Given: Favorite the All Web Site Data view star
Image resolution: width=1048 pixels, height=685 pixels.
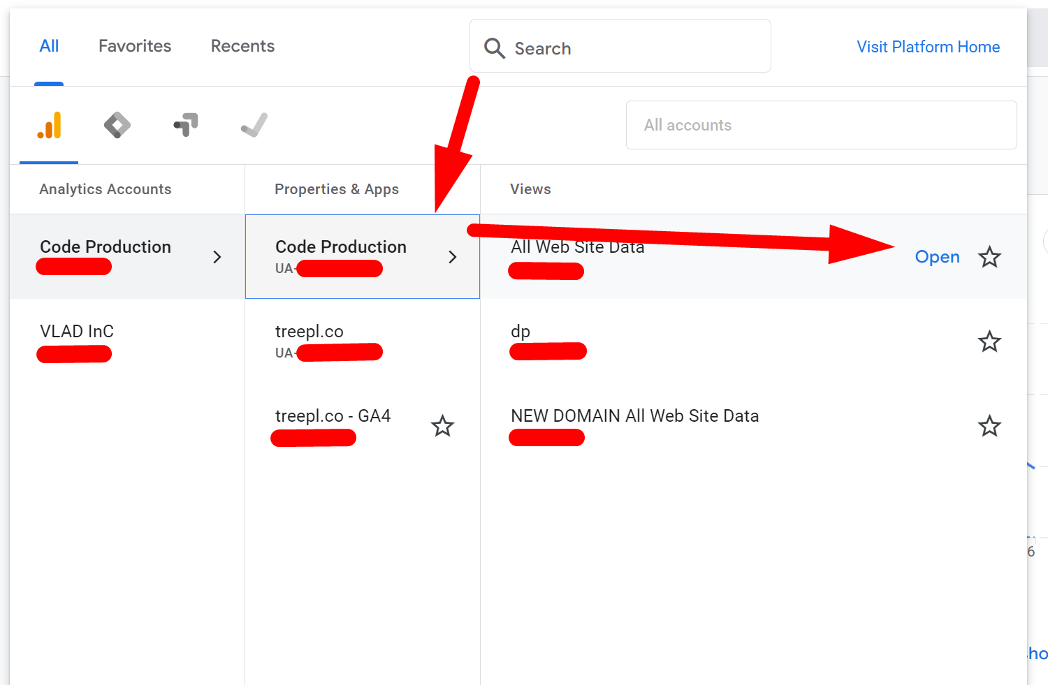Looking at the screenshot, I should (989, 257).
